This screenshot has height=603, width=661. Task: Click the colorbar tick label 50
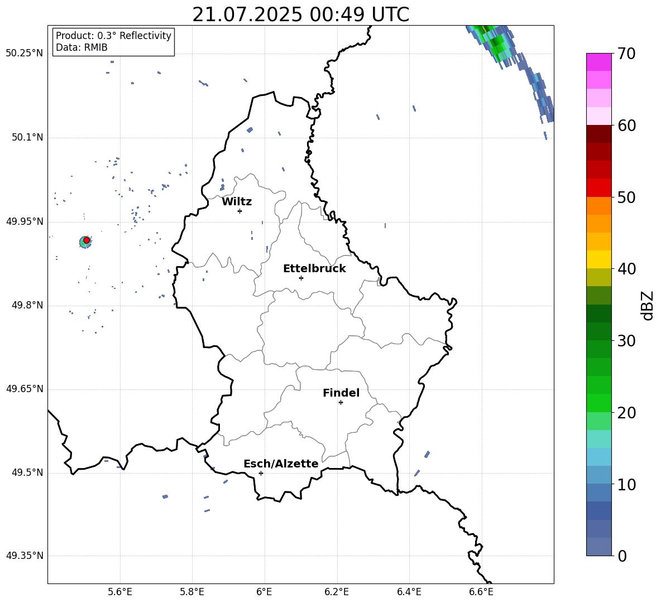[626, 197]
